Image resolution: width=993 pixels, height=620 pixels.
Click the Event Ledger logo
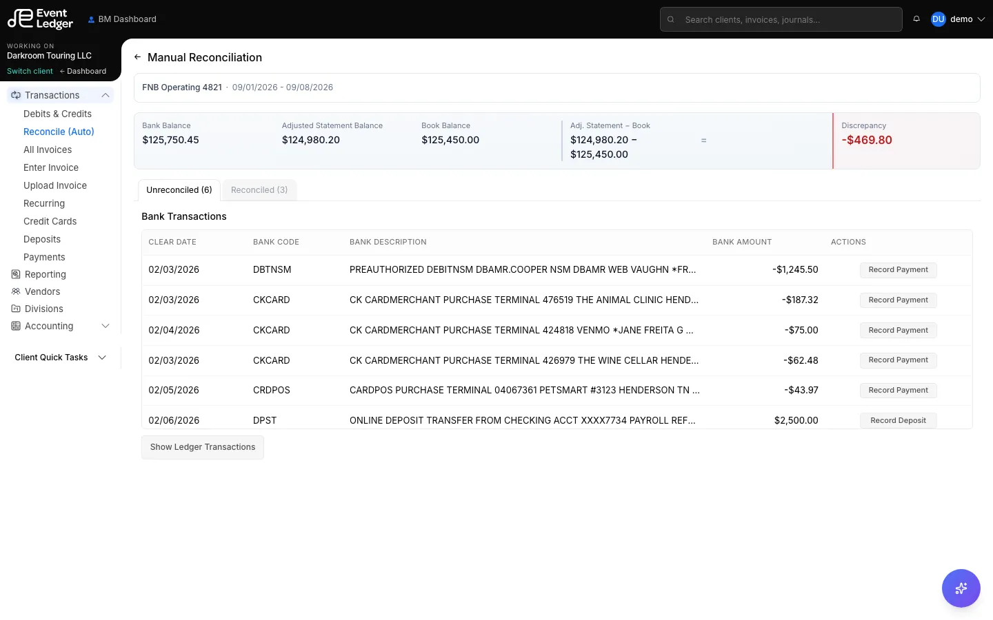[x=40, y=19]
